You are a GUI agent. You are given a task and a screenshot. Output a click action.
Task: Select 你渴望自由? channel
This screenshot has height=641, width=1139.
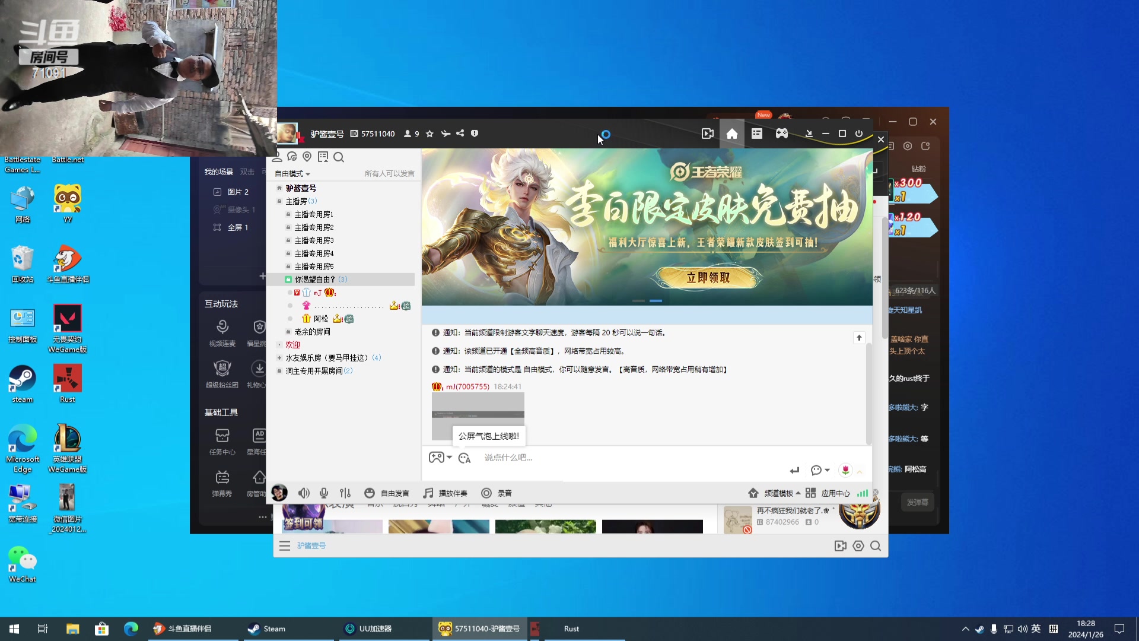coord(341,280)
